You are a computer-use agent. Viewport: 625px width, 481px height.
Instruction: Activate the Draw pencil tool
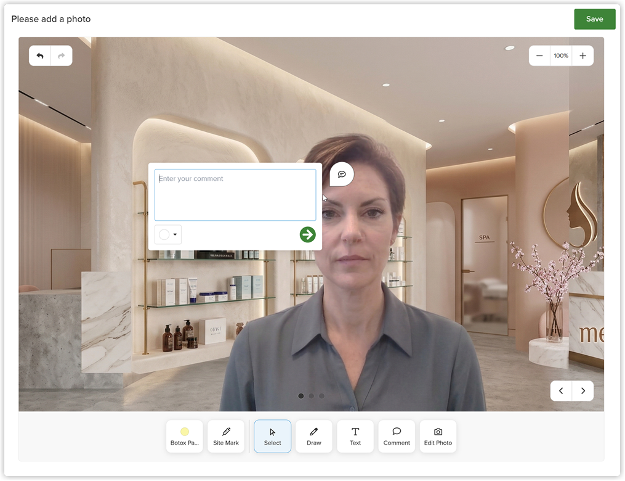tap(313, 437)
